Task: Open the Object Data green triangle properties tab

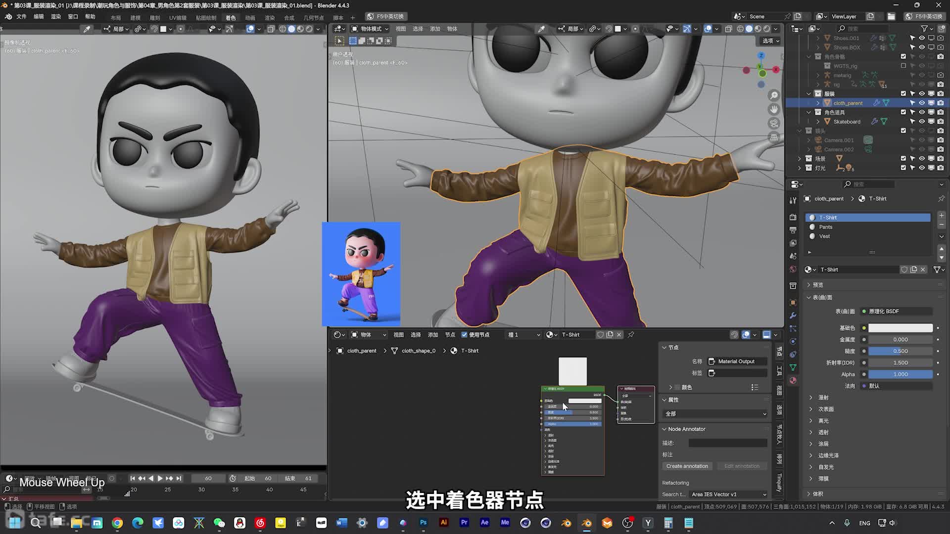Action: [793, 367]
